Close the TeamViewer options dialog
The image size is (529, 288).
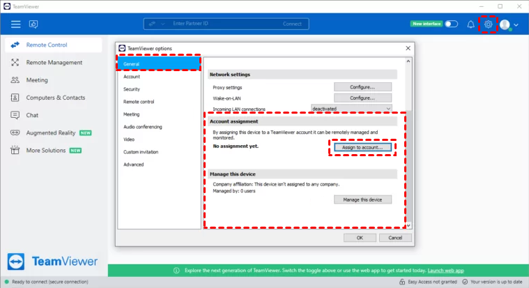tap(408, 48)
